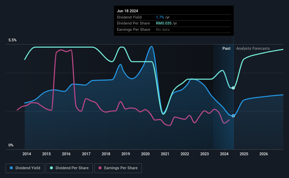Click the 0% y-axis label
This screenshot has height=178, width=289.
[x=11, y=145]
